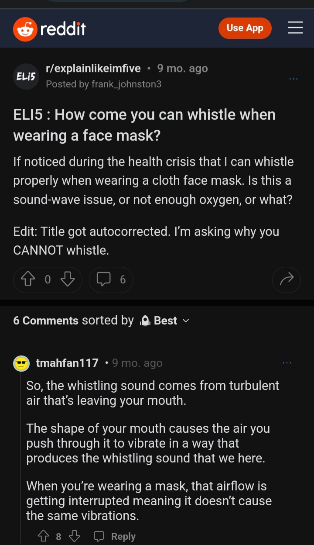
Task: Reply to tmahfan117's comment
Action: pos(116,536)
